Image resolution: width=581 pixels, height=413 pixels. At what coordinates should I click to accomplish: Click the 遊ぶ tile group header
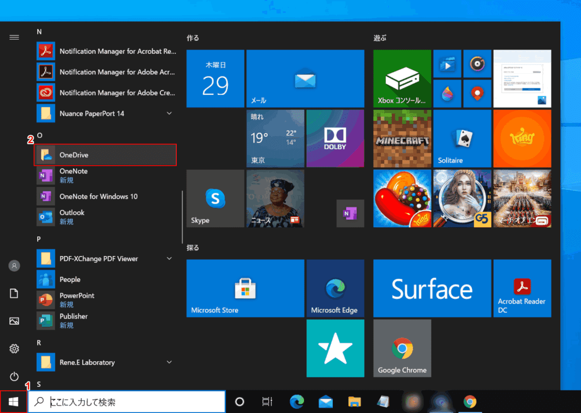[380, 38]
